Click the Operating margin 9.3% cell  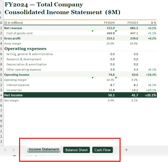tap(134, 80)
